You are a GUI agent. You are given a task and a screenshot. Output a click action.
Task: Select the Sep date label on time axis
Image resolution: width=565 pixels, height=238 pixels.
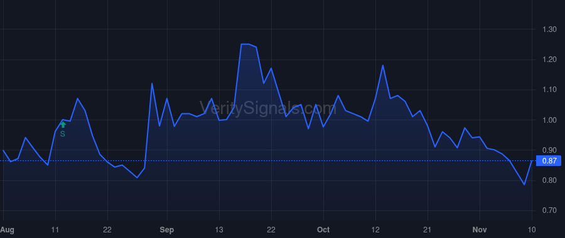[167, 230]
